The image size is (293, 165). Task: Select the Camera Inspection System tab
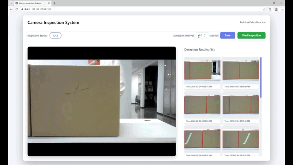coord(33,3)
